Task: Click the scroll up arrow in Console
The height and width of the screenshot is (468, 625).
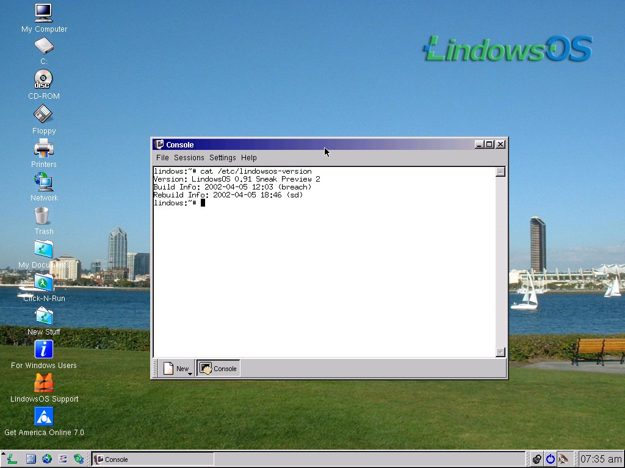Action: coord(500,172)
